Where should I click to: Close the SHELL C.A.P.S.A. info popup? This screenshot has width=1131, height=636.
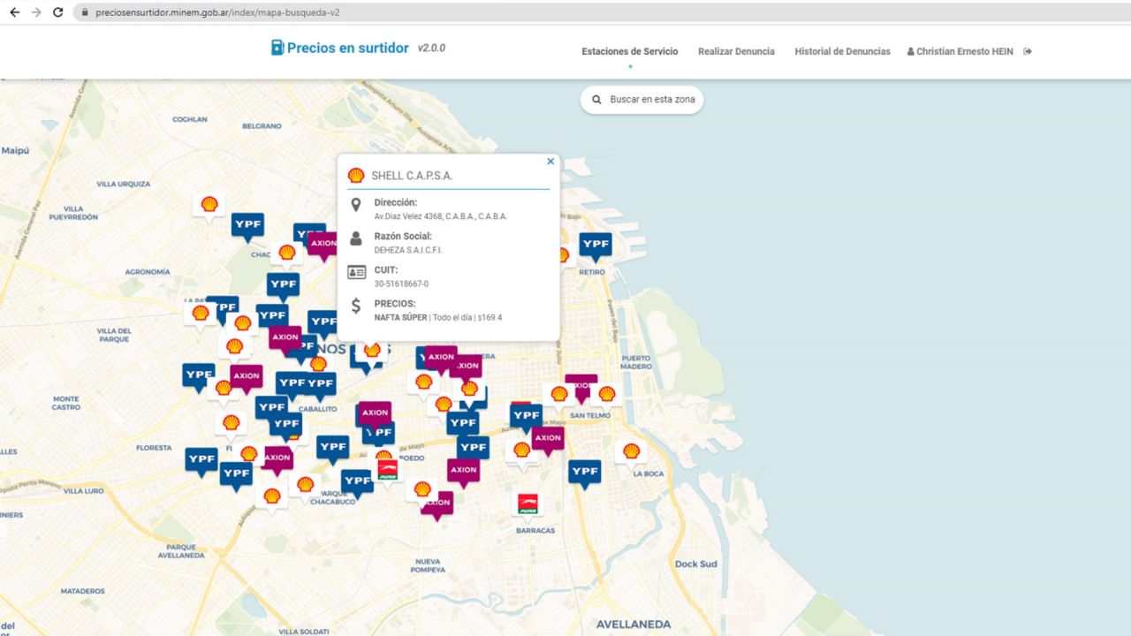click(x=550, y=162)
